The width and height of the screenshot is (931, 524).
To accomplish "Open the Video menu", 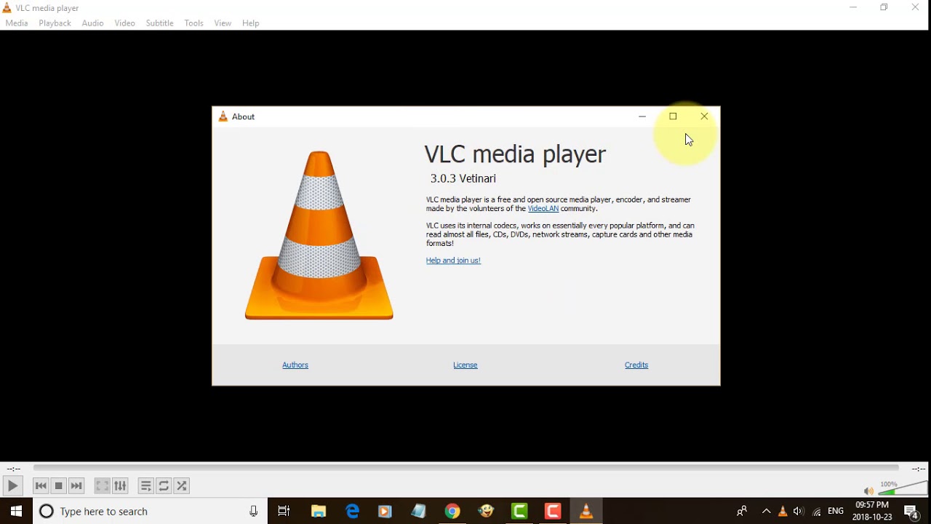I will coord(124,23).
